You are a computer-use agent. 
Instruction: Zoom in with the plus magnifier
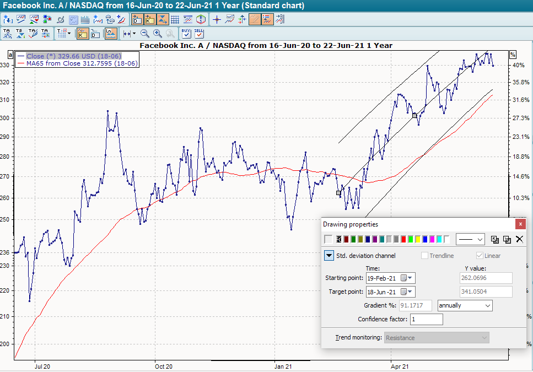click(157, 34)
